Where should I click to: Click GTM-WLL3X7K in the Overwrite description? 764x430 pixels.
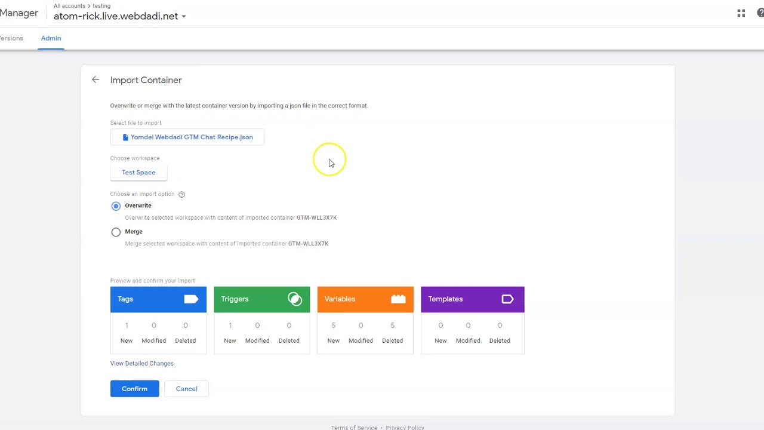click(316, 218)
